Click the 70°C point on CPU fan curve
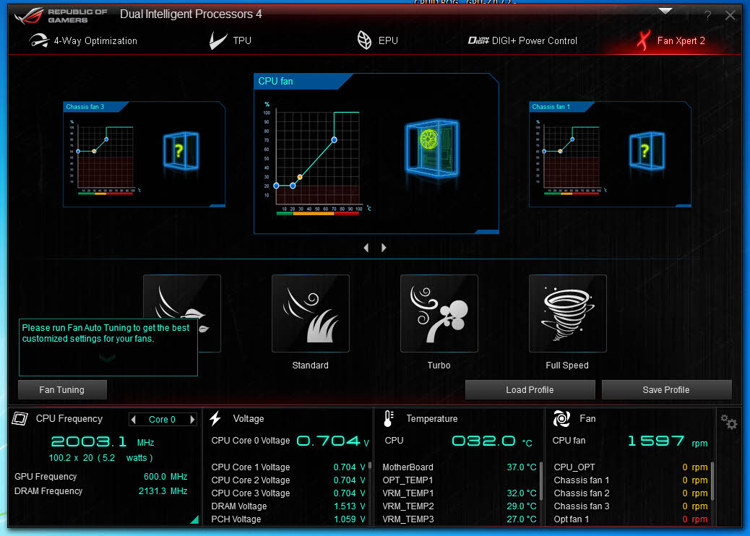The height and width of the screenshot is (536, 750). pos(334,139)
